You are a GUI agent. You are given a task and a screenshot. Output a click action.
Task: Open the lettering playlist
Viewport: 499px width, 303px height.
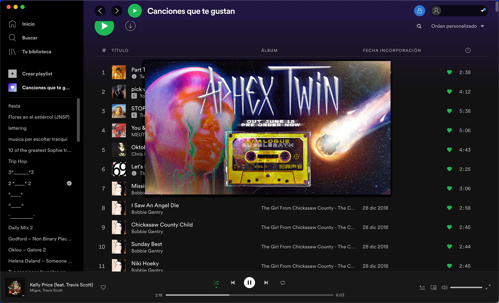[17, 128]
